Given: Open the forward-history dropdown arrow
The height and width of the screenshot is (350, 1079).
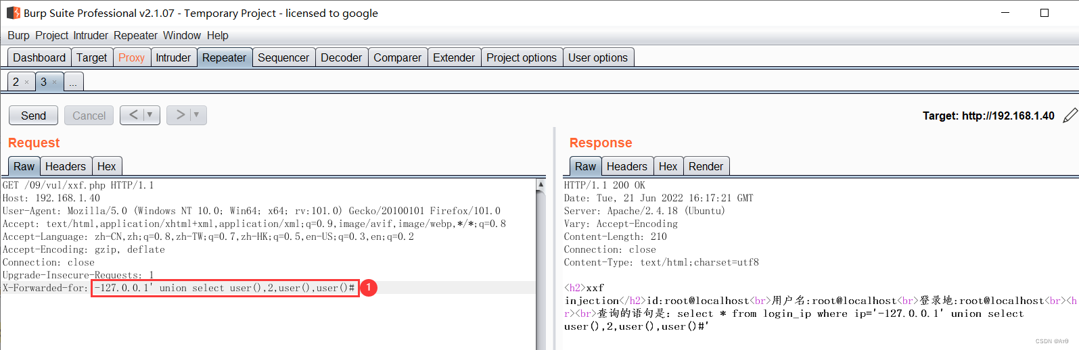Looking at the screenshot, I should 197,115.
